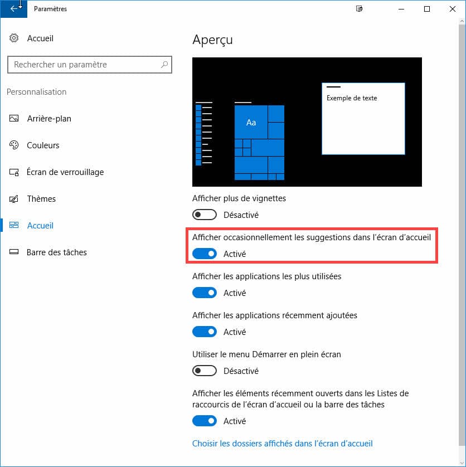Disable the suggestions dans l'écran d'accueil toggle
Screen dimensions: 466x467
pyautogui.click(x=205, y=254)
